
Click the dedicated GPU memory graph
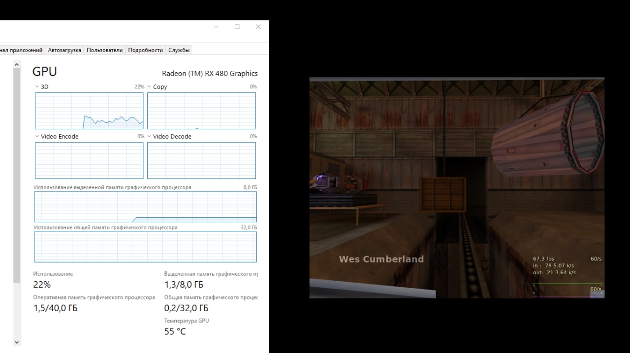pos(145,207)
